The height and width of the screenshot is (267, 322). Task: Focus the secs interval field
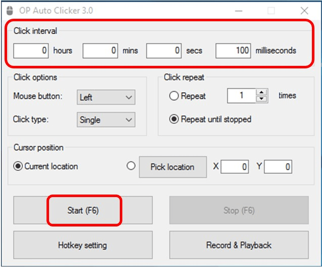[x=164, y=51]
